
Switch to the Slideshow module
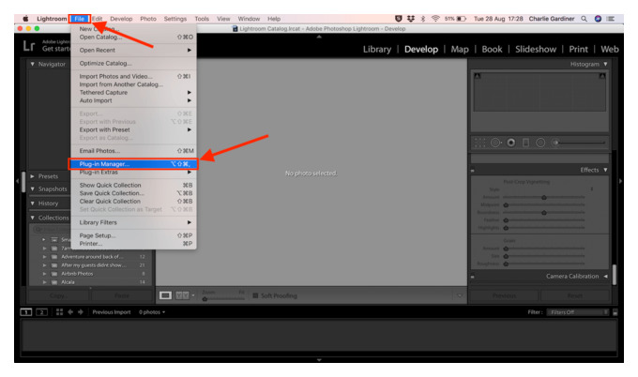(536, 49)
